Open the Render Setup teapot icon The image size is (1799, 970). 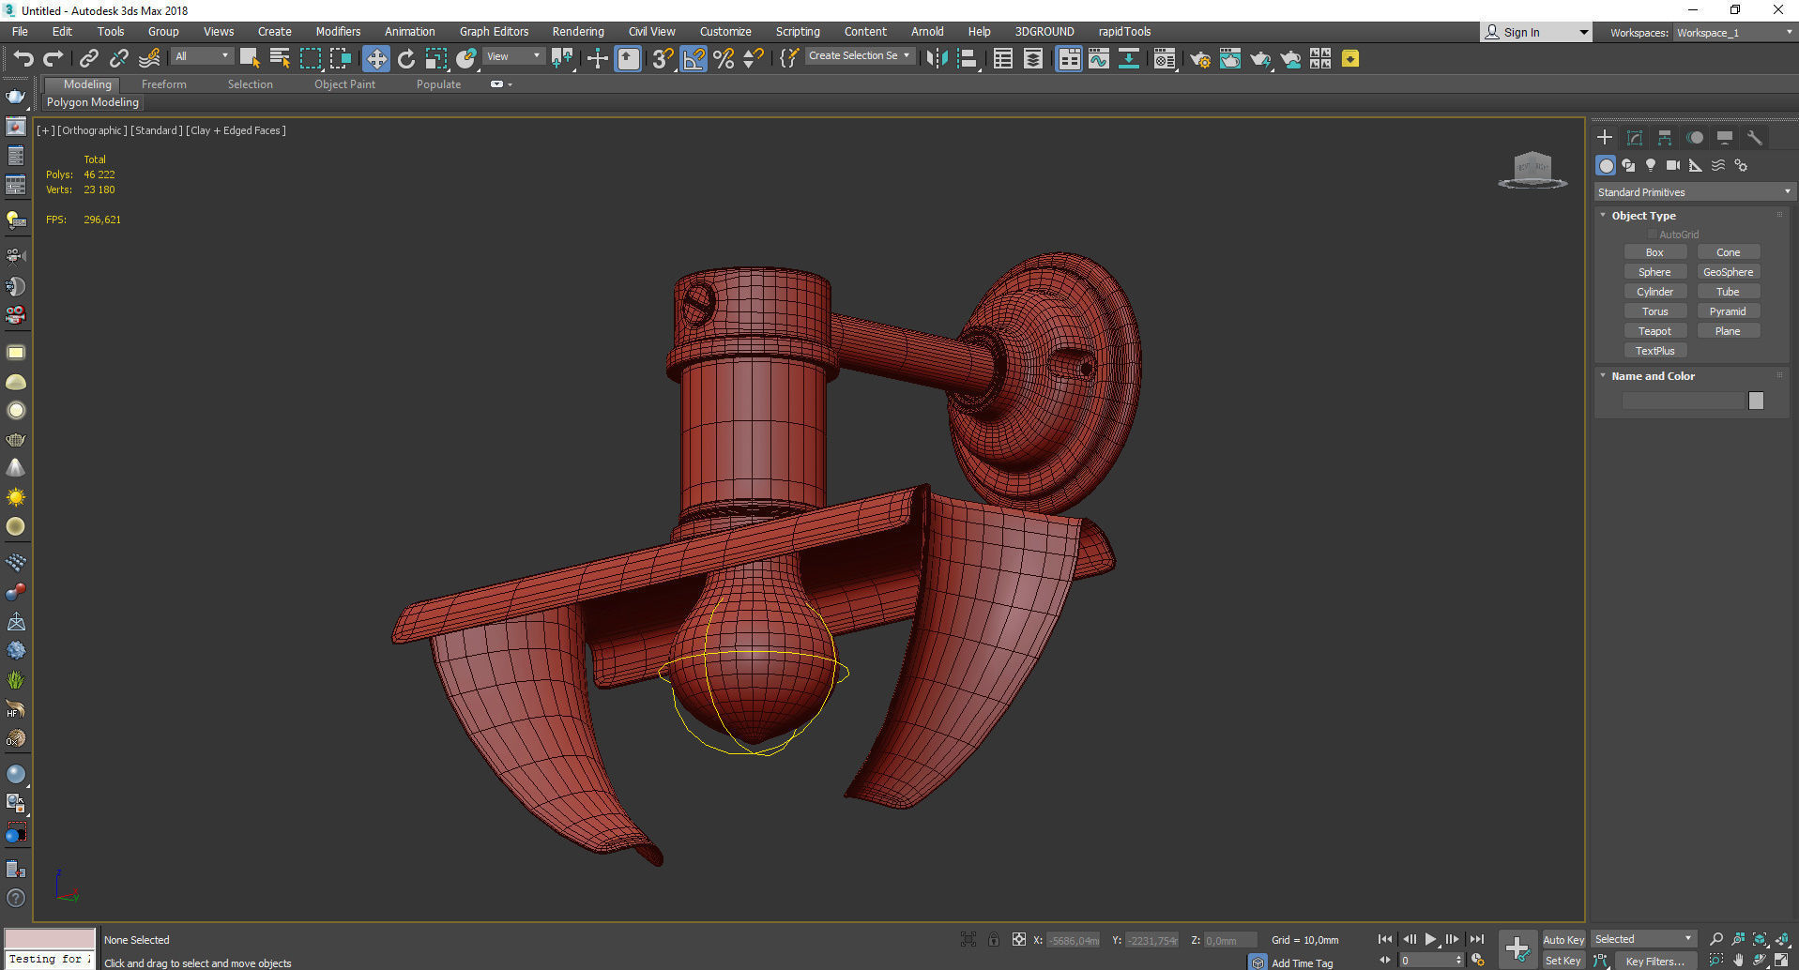click(1199, 59)
